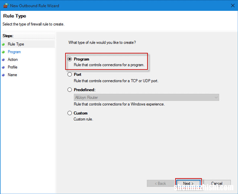Screen dimensions: 238x194
Task: Click 'Select the type of firewall rule to create.'
Action: pos(33,24)
